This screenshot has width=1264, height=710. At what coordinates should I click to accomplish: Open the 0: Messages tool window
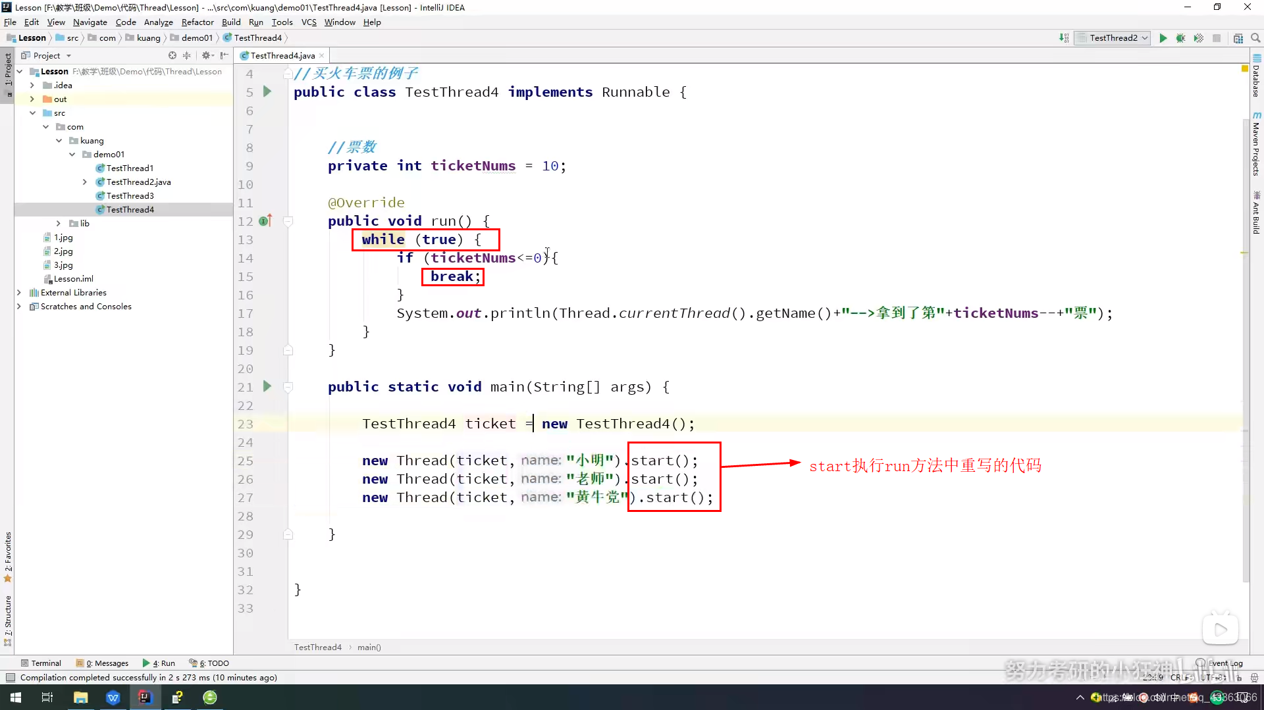coord(102,663)
